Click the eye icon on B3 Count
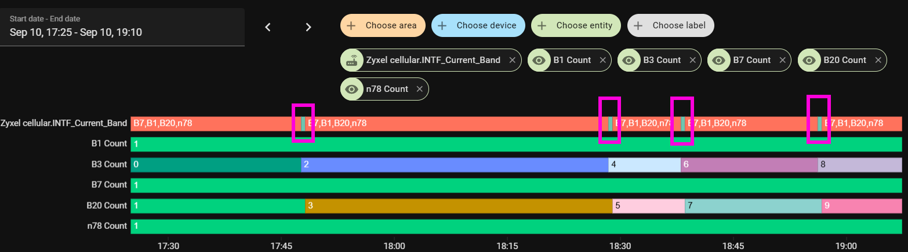Screen dimensions: 908x252 [x=629, y=60]
